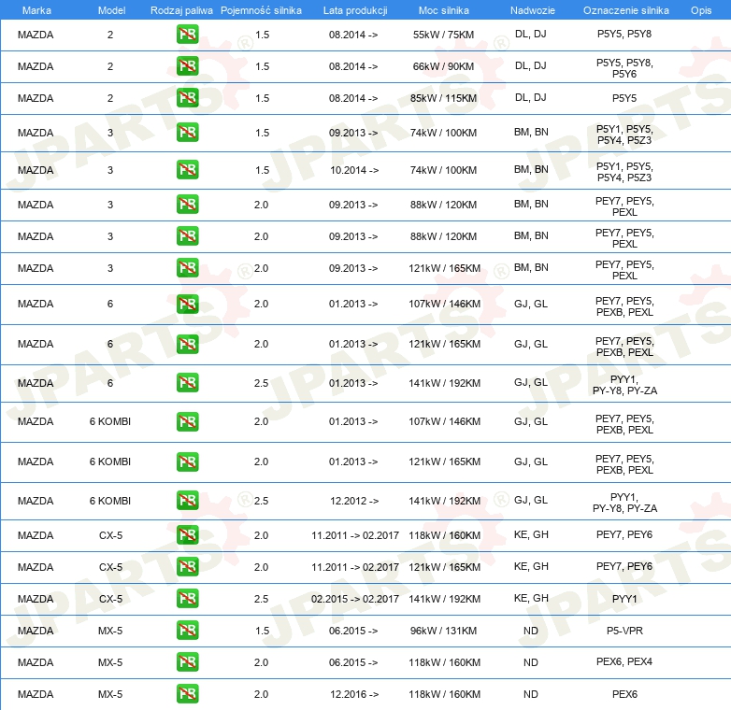Click engine code 'PEX6' in MX-5 12.2016 row
The height and width of the screenshot is (710, 731).
pyautogui.click(x=624, y=694)
